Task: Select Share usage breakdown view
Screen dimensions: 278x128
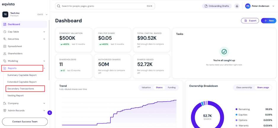Action: pos(263,88)
